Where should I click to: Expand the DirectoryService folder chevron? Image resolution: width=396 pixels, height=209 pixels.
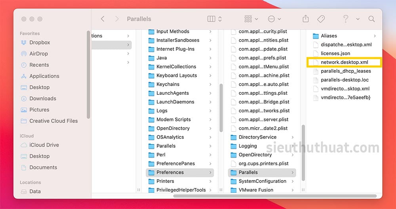pyautogui.click(x=293, y=137)
